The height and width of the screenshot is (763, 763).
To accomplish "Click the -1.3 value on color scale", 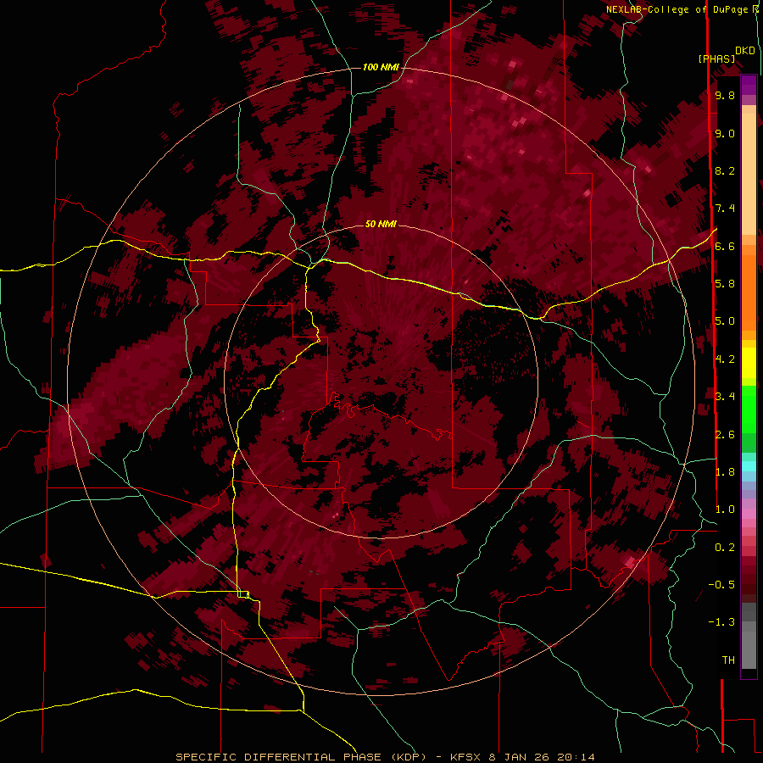I will pyautogui.click(x=722, y=623).
